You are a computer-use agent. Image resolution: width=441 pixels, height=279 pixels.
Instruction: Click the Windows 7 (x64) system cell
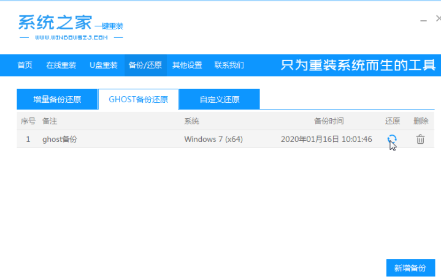213,139
